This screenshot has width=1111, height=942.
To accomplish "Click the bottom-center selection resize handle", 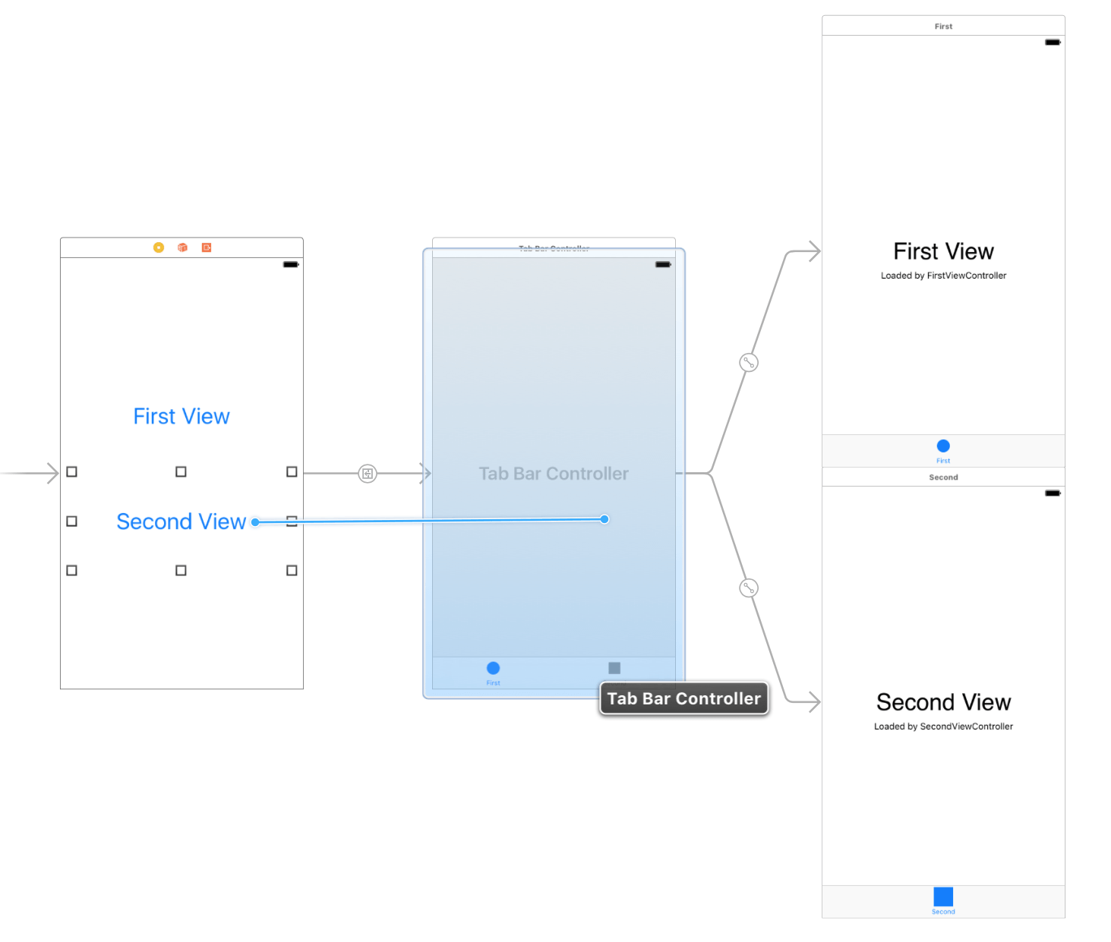I will coord(181,570).
